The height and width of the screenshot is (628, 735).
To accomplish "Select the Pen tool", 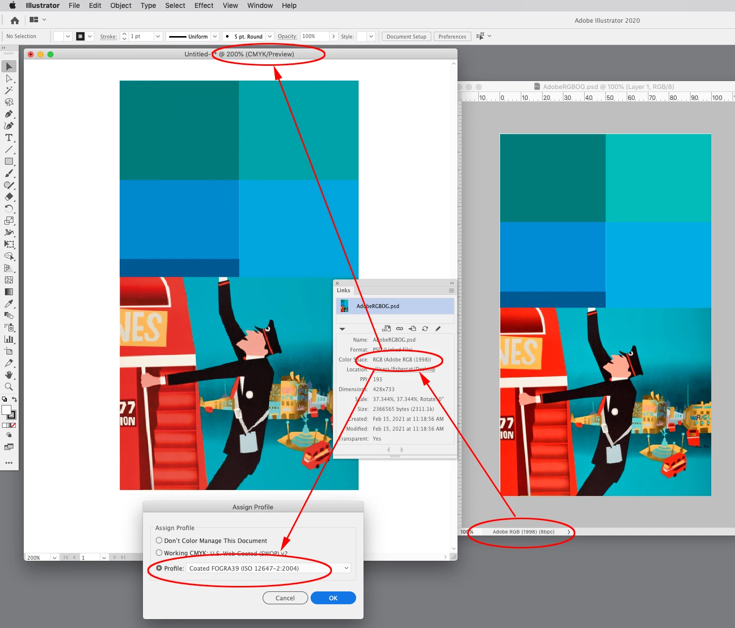I will coord(9,114).
